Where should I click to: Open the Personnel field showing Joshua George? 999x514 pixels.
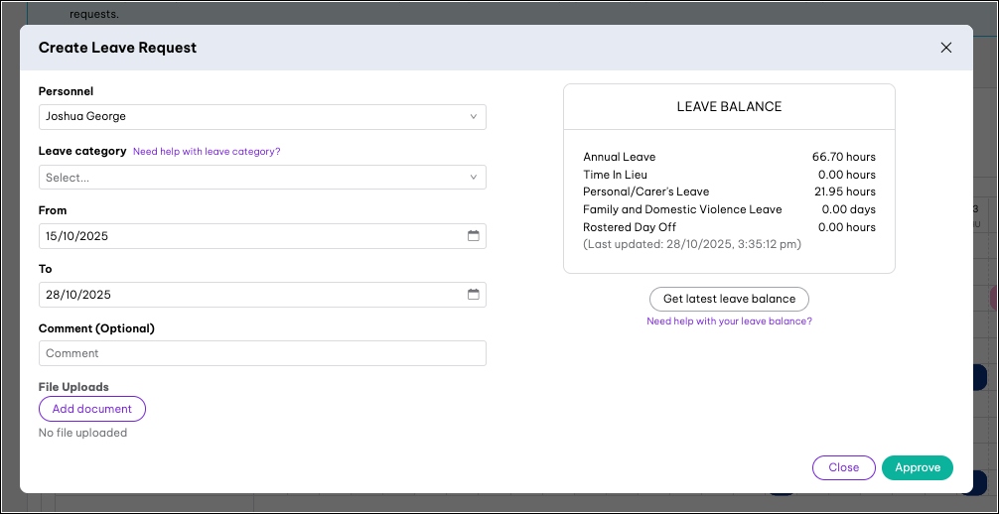coord(248,117)
